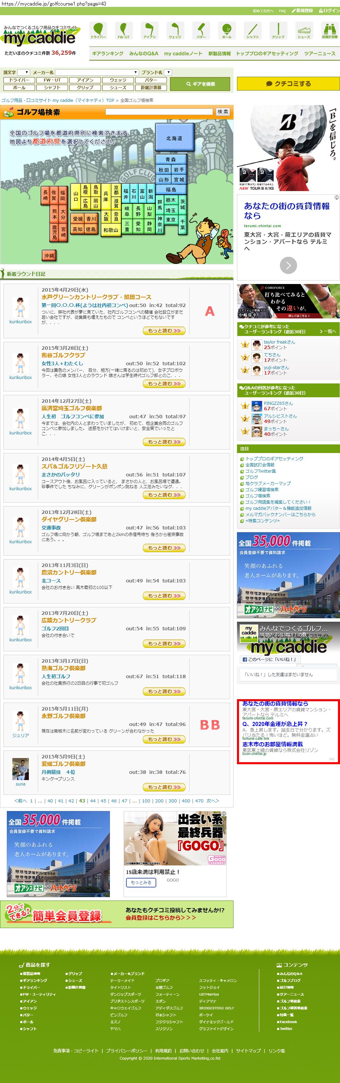Viewport: 340px width, 1083px height.
Task: Select the FW・UT club icon
Action: pos(124,31)
